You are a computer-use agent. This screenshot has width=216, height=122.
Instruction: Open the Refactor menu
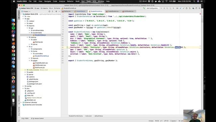coord(70,1)
